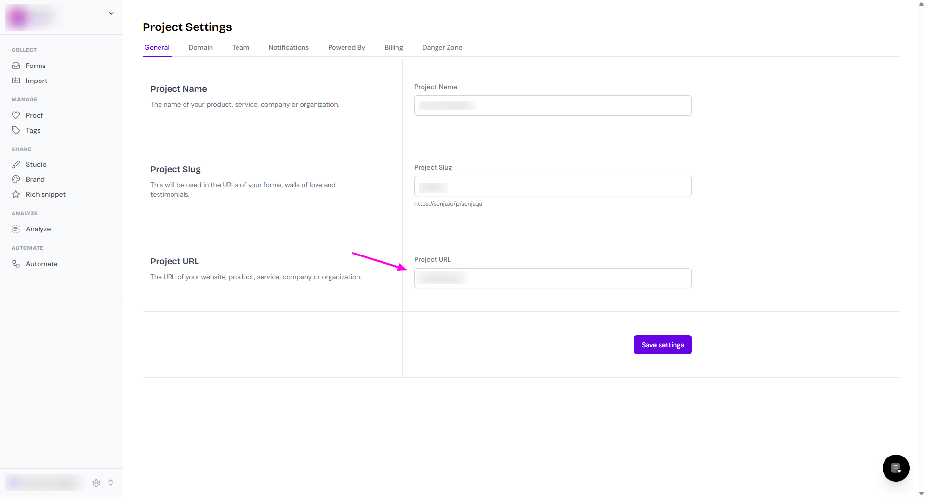Select the Project Name input box
Image resolution: width=925 pixels, height=497 pixels.
click(553, 106)
